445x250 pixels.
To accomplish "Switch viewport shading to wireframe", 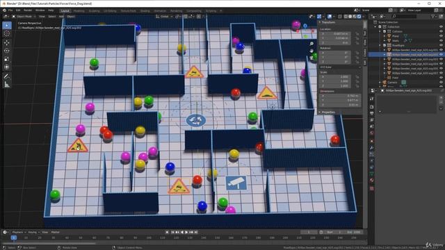I will [x=346, y=17].
